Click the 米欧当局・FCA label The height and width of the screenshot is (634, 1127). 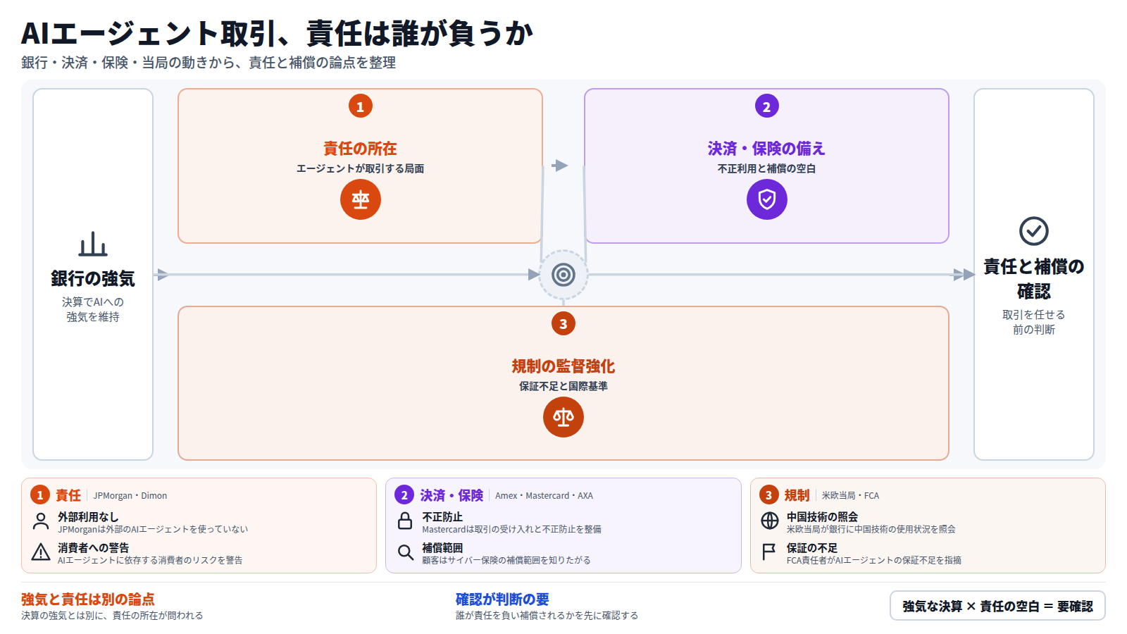point(850,496)
